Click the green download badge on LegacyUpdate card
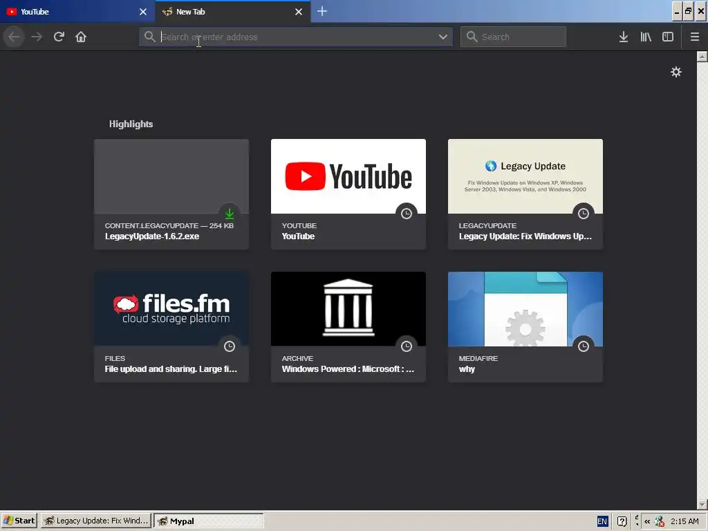Image resolution: width=708 pixels, height=531 pixels. point(230,213)
